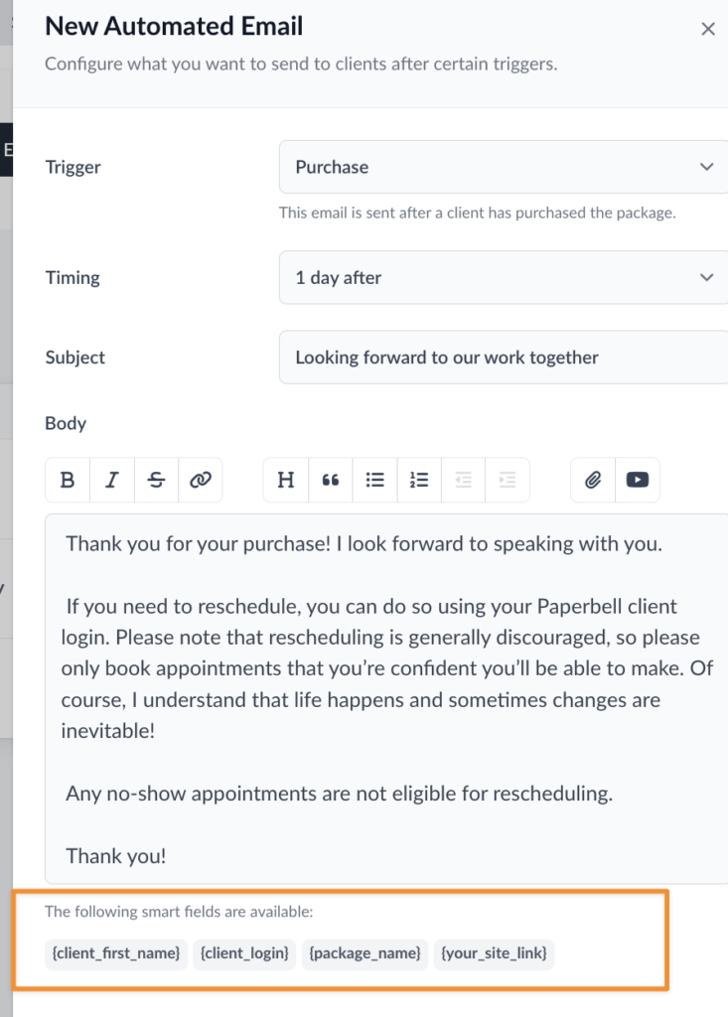Apply italic formatting to body text
728x1017 pixels.
pos(112,480)
